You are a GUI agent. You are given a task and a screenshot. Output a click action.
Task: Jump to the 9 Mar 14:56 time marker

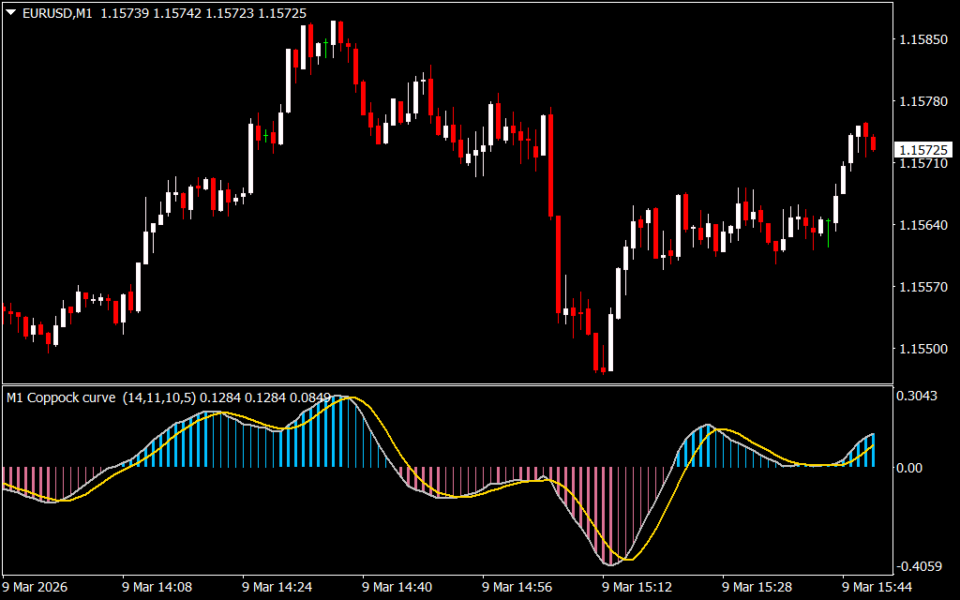[518, 588]
